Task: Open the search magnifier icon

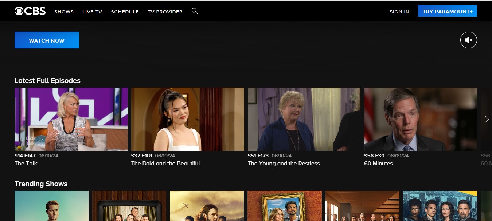Action: coord(195,11)
